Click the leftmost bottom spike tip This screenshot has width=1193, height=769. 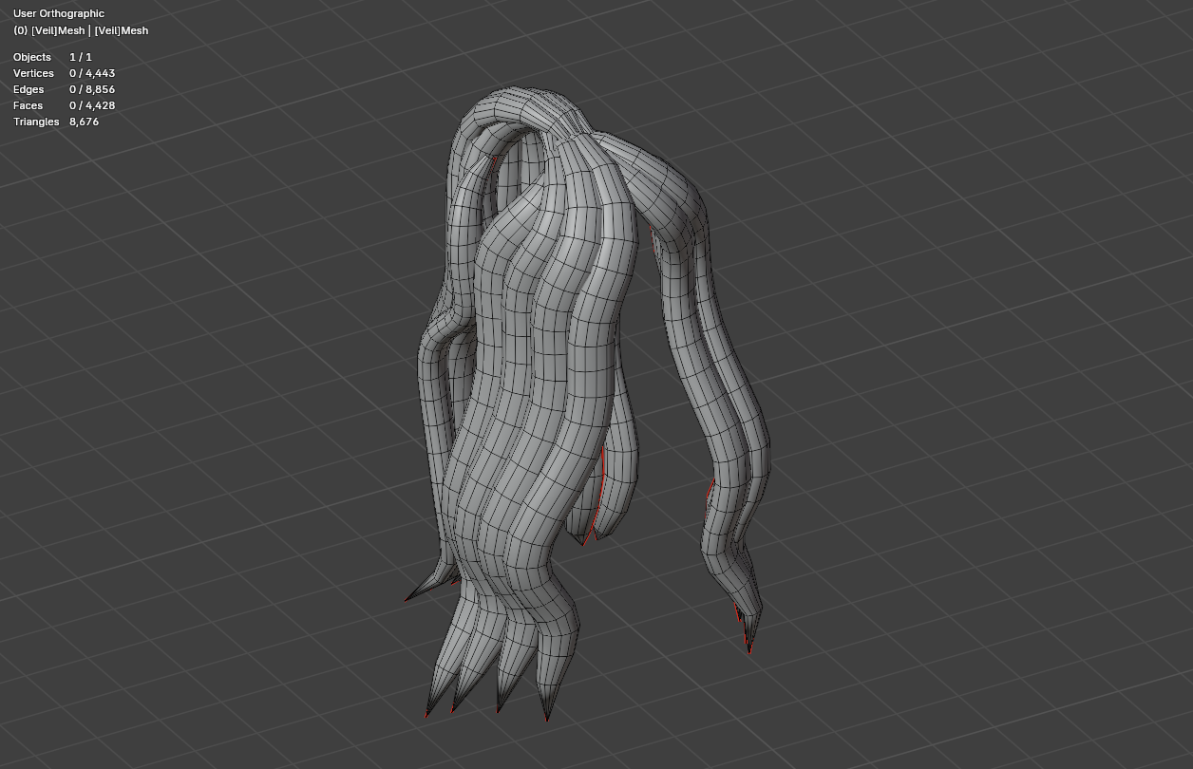click(427, 714)
